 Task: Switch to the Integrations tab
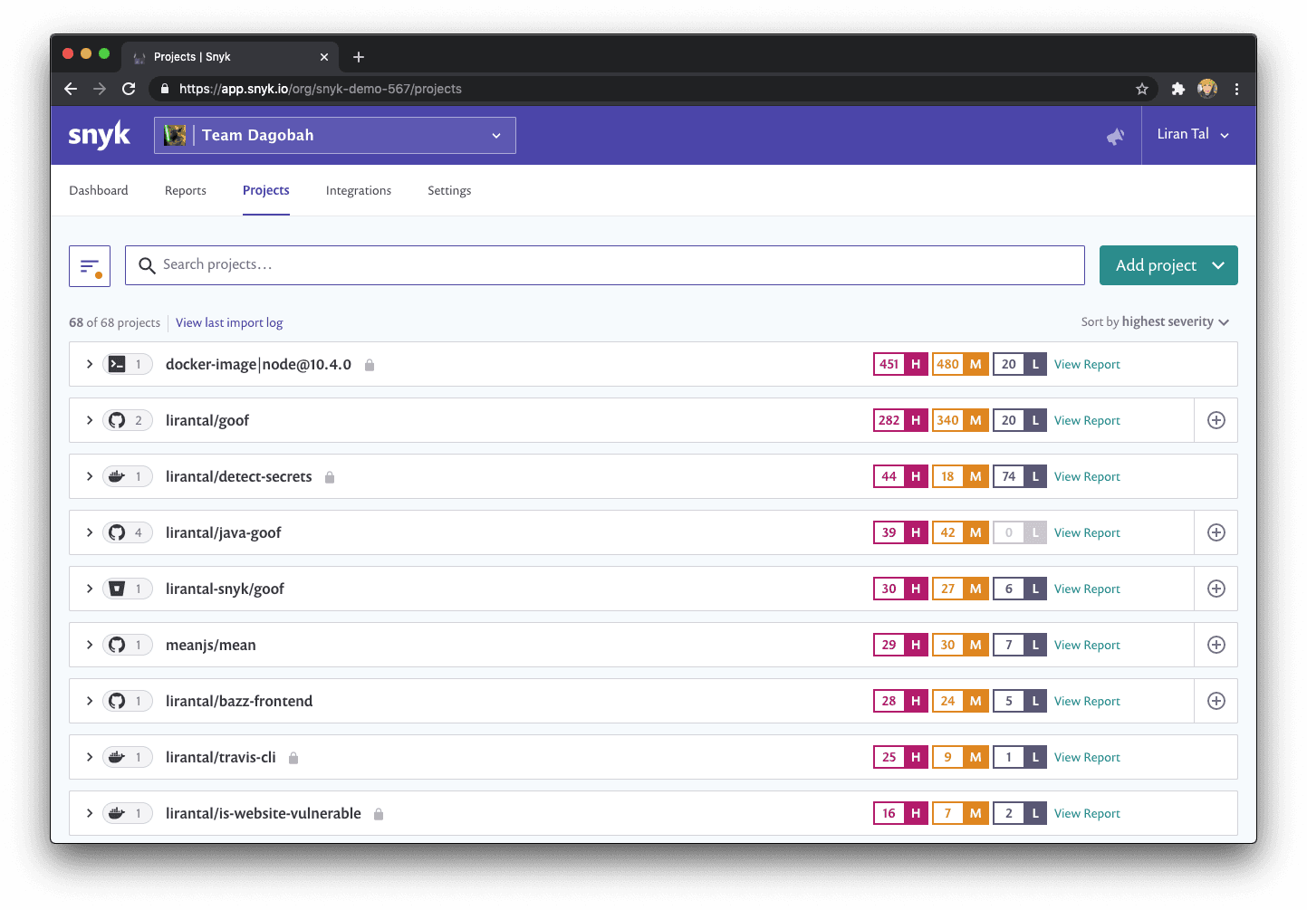pyautogui.click(x=359, y=190)
